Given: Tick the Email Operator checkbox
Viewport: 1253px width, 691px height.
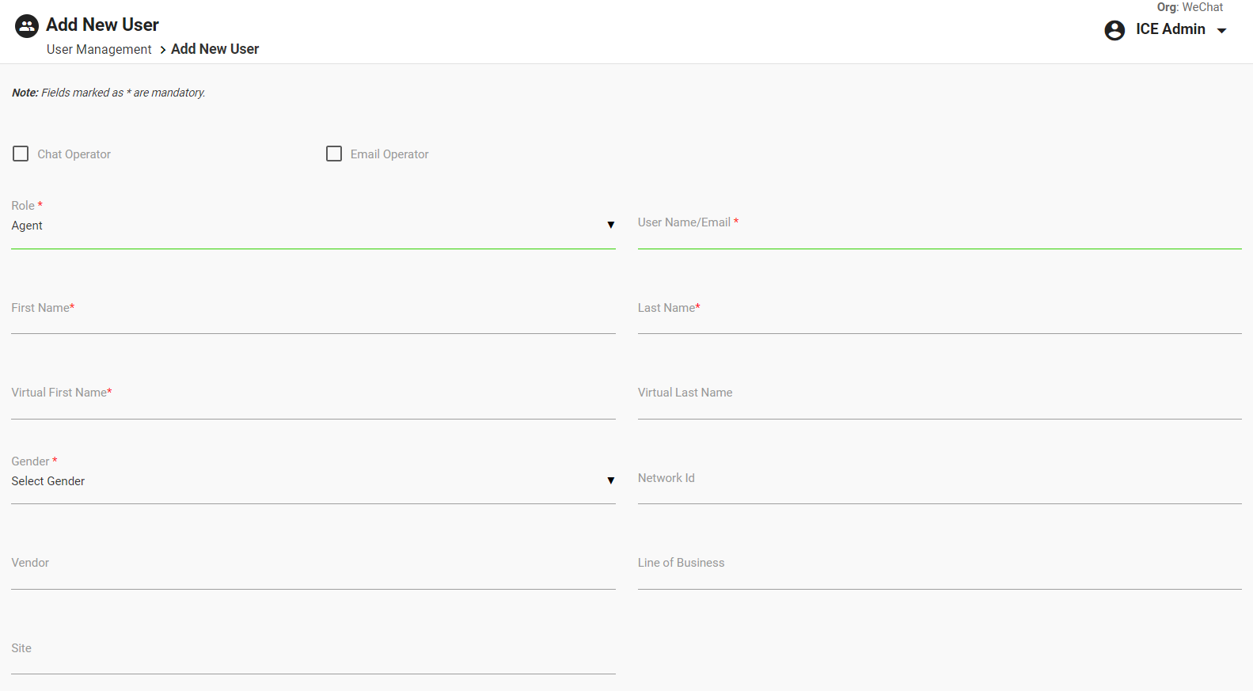Looking at the screenshot, I should 334,154.
